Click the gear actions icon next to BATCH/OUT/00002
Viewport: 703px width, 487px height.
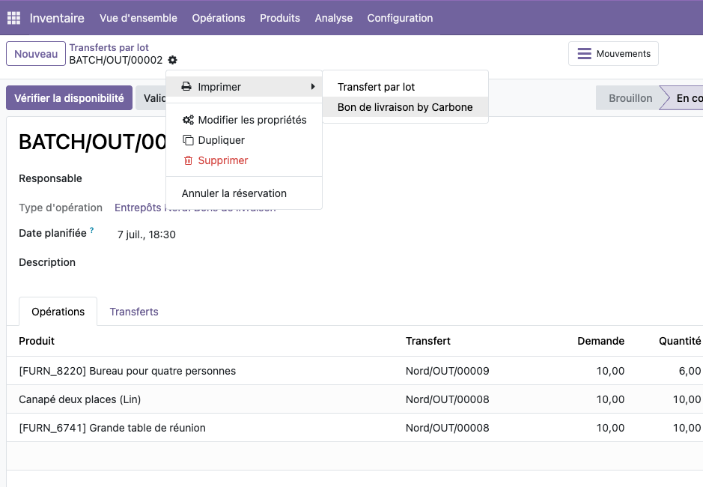pos(173,60)
